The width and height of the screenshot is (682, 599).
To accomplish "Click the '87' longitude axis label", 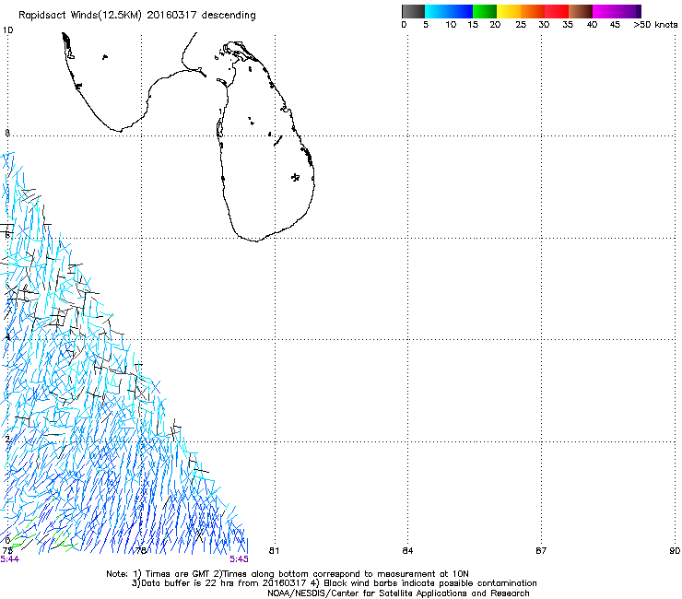I will click(x=541, y=551).
